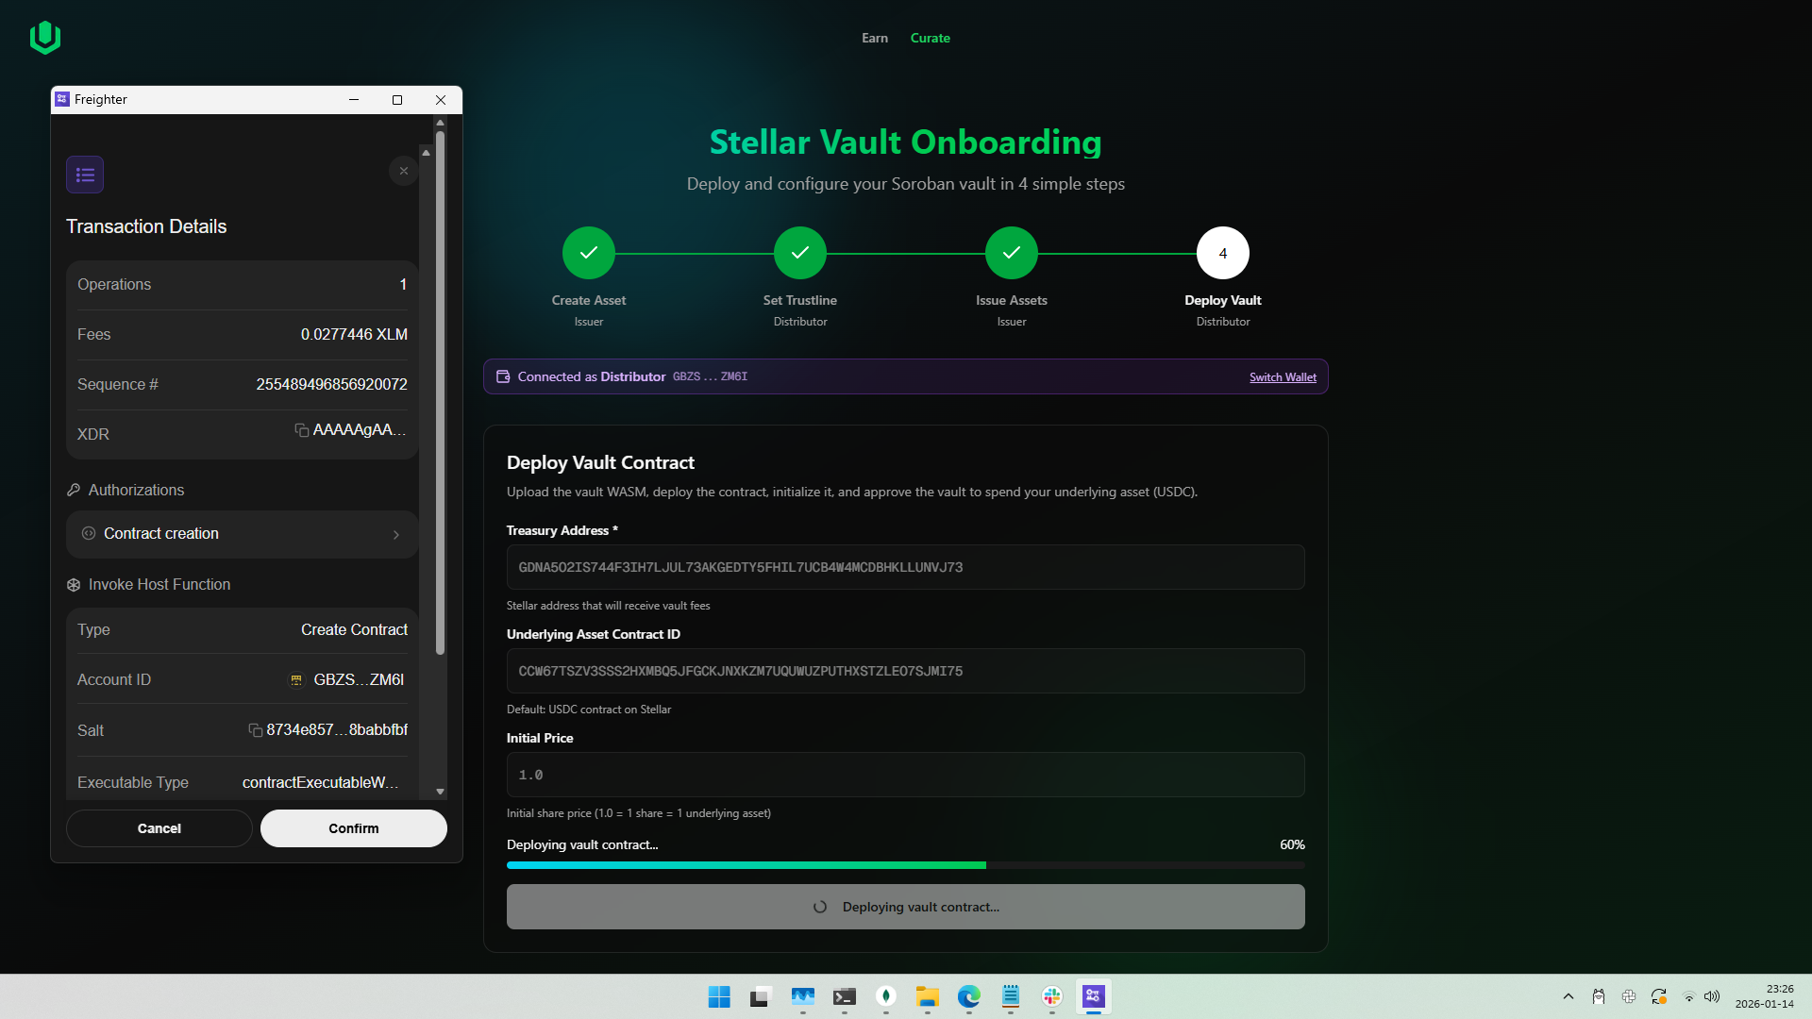This screenshot has height=1019, width=1812.
Task: Open the Curate tab
Action: click(930, 38)
